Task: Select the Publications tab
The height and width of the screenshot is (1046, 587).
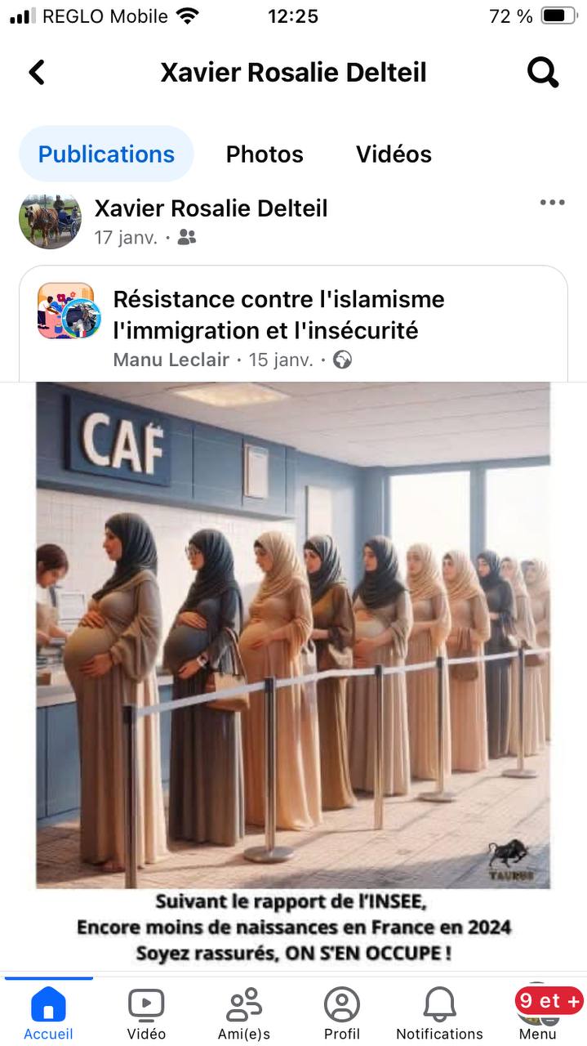Action: coord(106,154)
